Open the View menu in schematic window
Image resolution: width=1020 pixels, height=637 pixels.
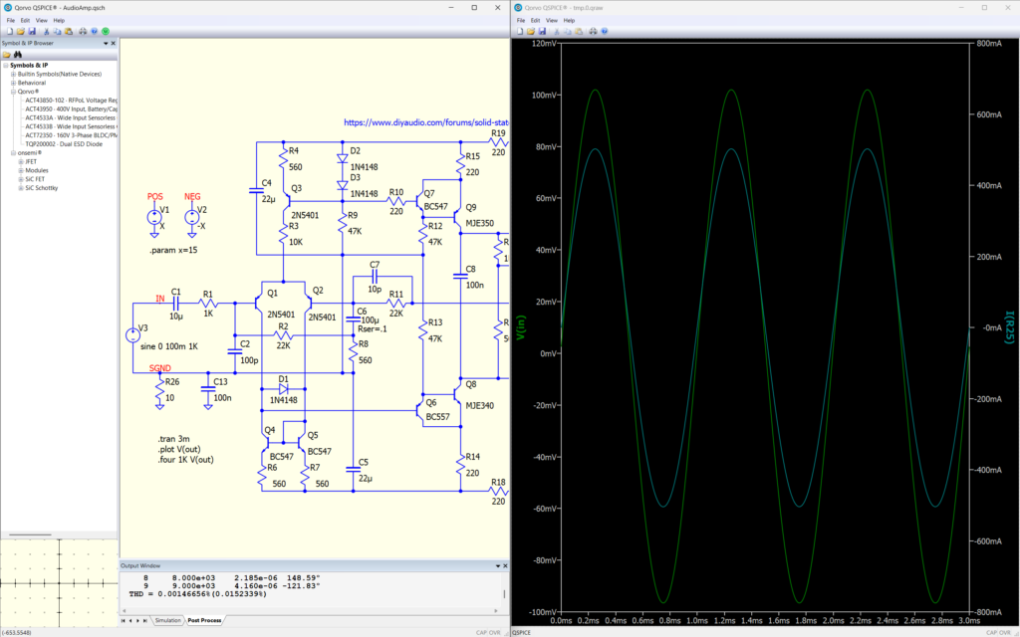41,20
